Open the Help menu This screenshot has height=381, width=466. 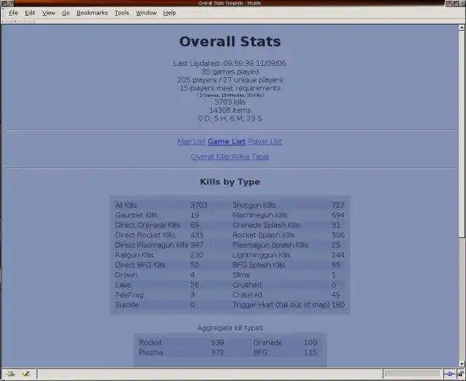pos(169,13)
